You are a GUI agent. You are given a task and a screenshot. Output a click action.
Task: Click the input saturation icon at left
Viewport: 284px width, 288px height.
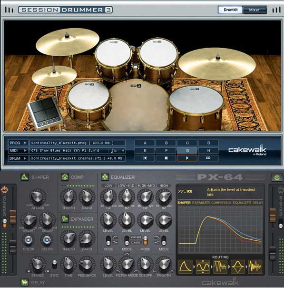(x=4, y=190)
